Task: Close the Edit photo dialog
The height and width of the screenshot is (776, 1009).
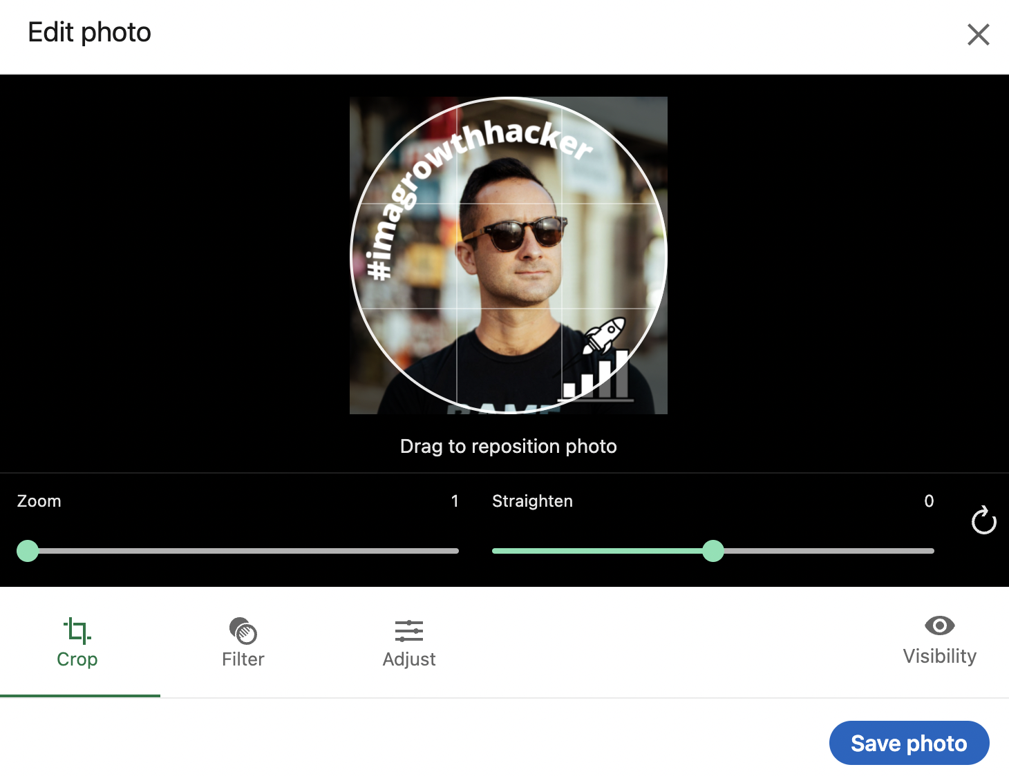Action: [x=978, y=35]
